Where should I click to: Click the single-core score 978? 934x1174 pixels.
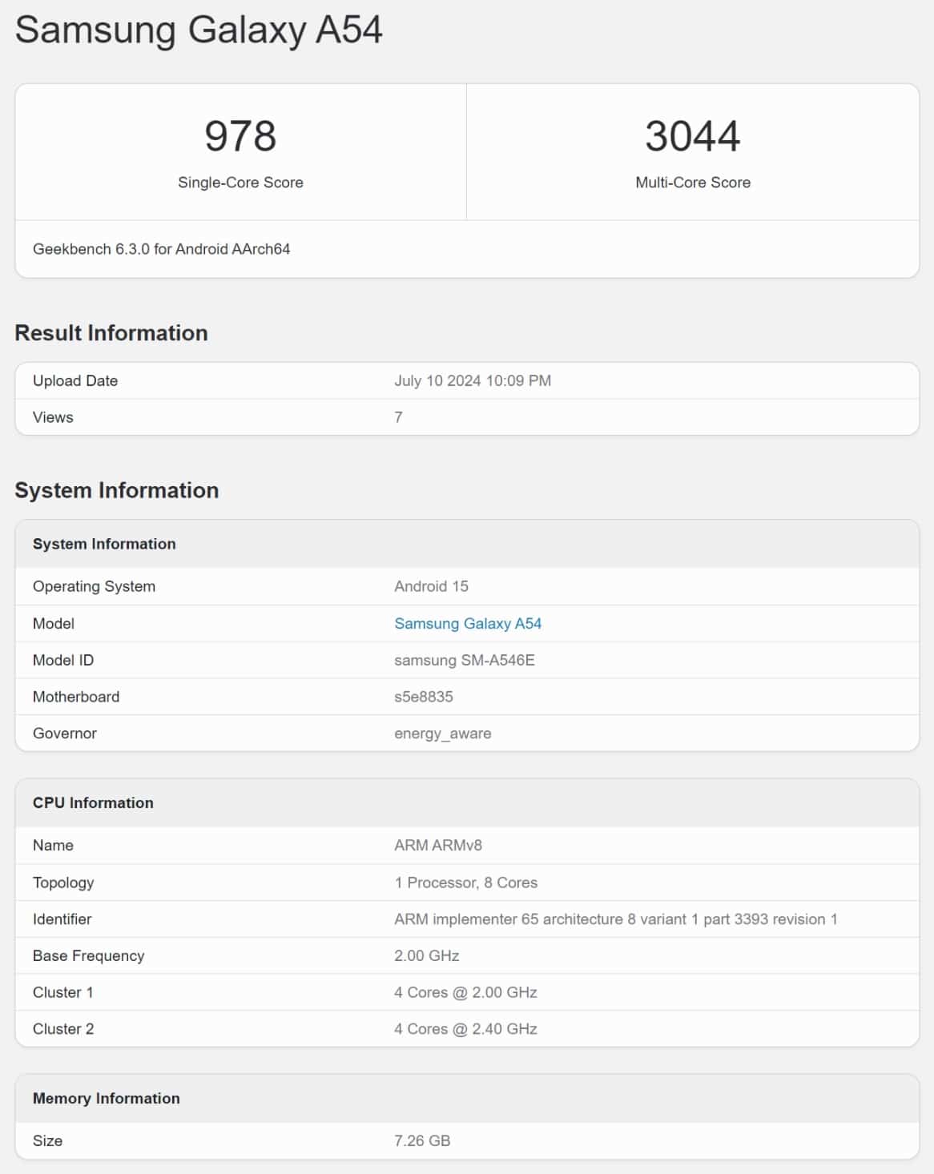click(240, 135)
